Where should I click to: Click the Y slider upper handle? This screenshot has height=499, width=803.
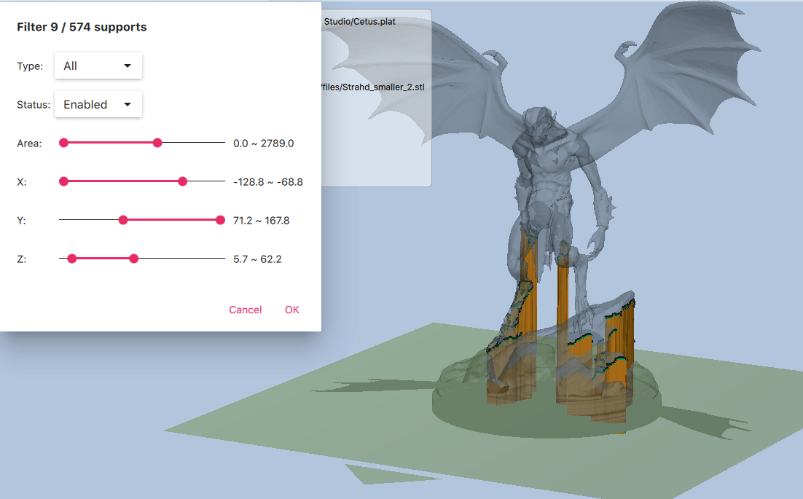coord(220,220)
